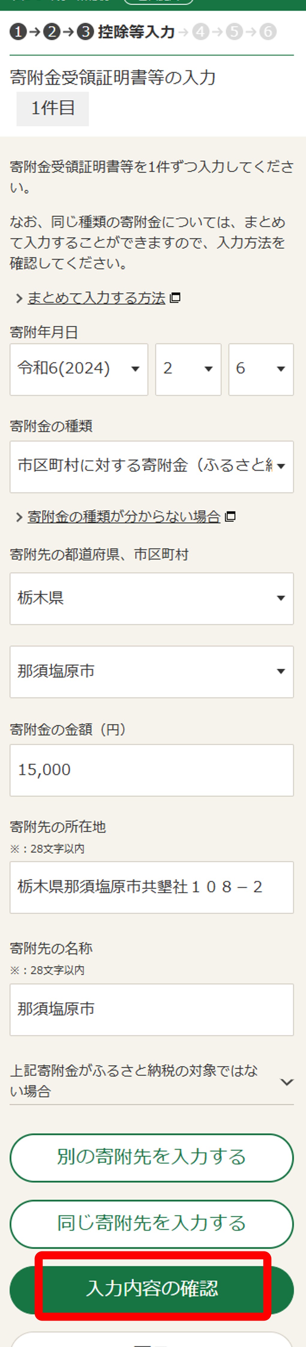Open the donation day dropdown showing 6
Screen dimensions: 306x1347
(261, 369)
